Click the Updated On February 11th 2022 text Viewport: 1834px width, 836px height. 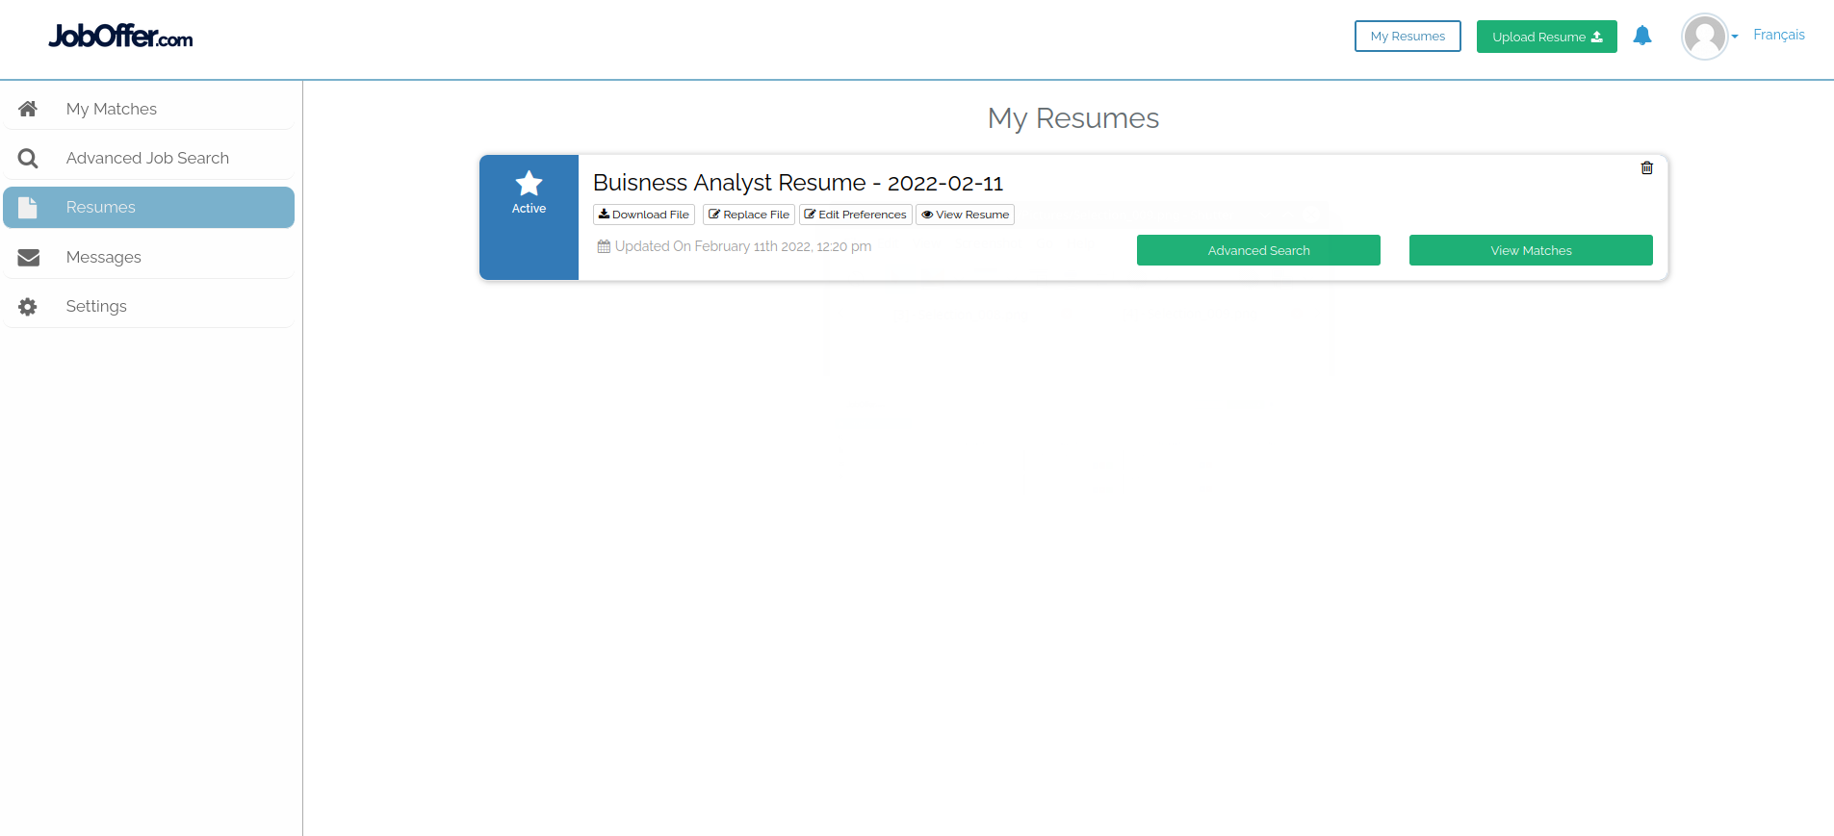coord(742,246)
